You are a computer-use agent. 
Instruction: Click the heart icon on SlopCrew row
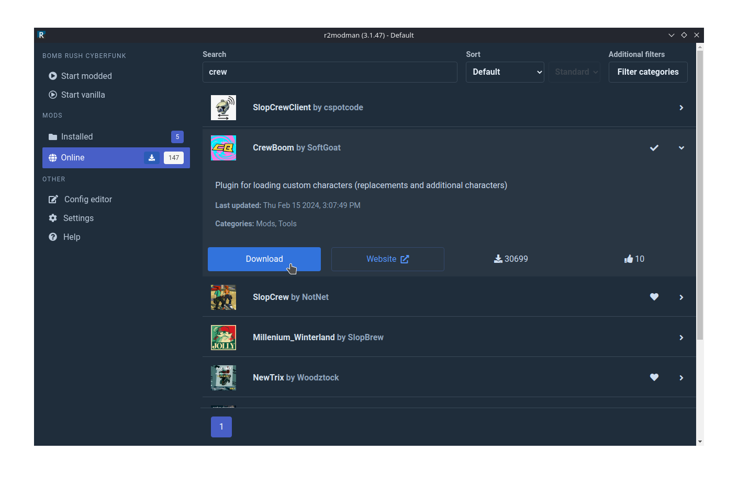point(654,297)
